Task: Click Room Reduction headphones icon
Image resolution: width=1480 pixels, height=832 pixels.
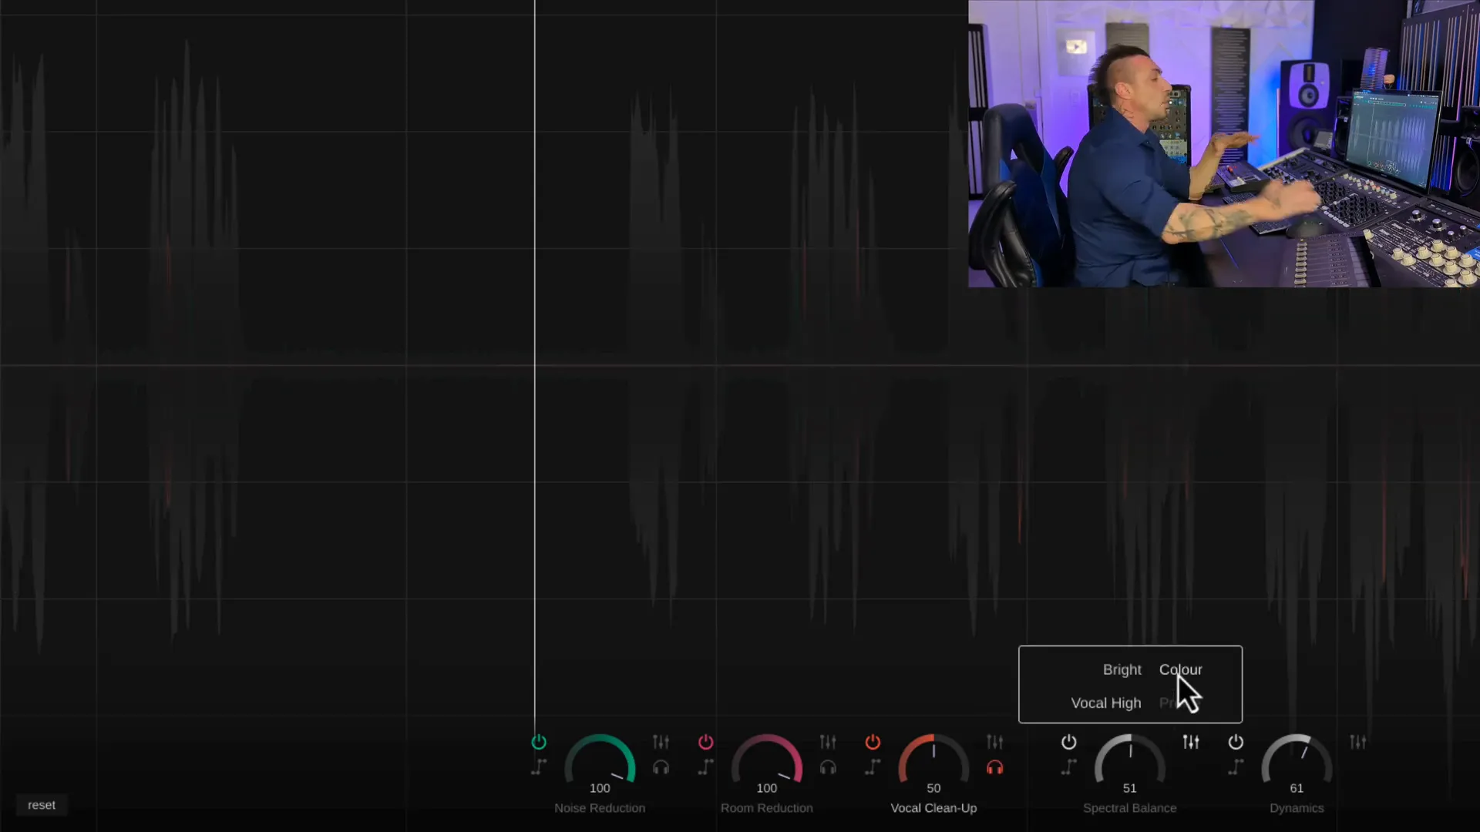Action: coord(828,767)
